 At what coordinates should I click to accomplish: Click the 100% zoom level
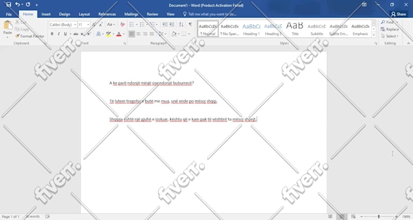(x=406, y=216)
